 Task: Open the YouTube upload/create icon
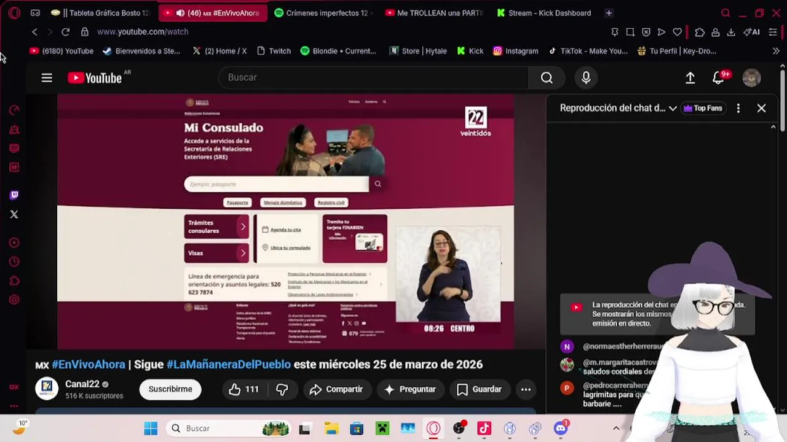coord(690,77)
